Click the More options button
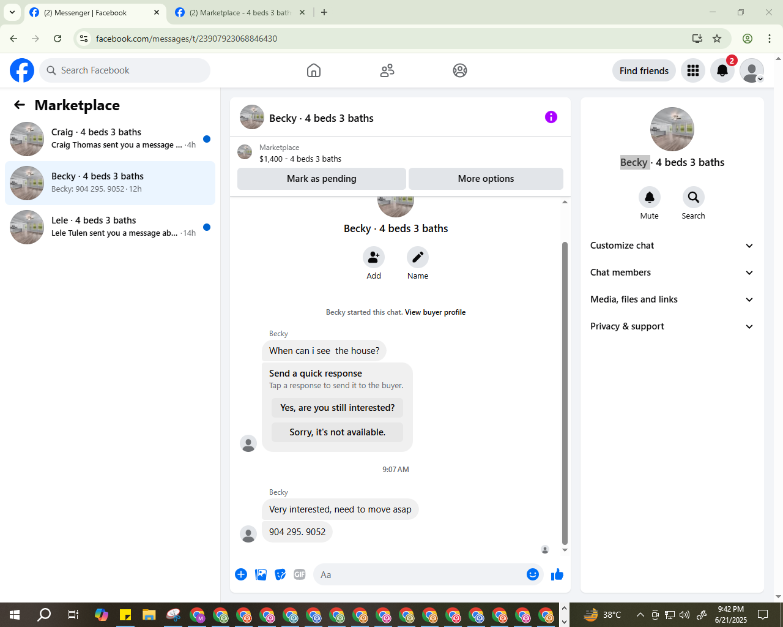This screenshot has width=783, height=627. coord(486,179)
